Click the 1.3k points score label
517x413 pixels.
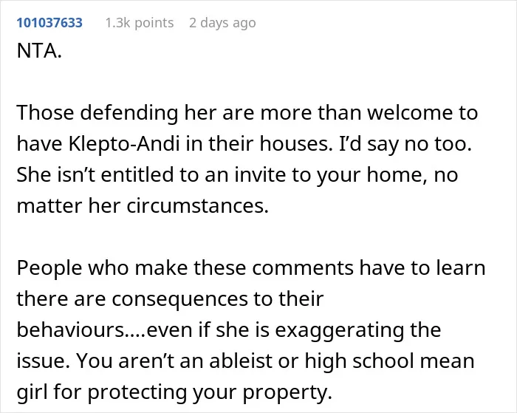[x=140, y=23]
